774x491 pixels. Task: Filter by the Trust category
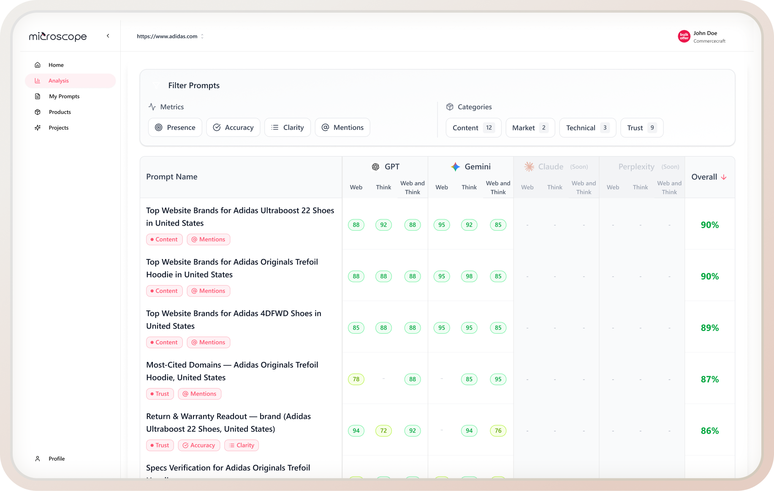pos(642,128)
